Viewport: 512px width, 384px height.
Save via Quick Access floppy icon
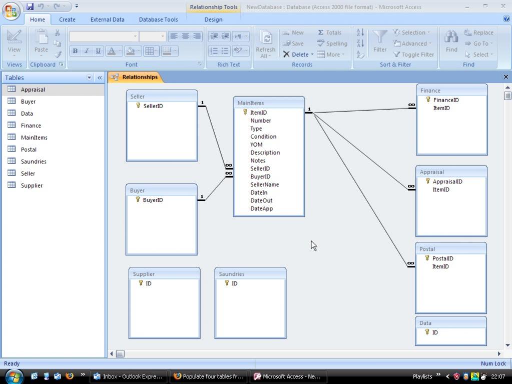coord(30,6)
